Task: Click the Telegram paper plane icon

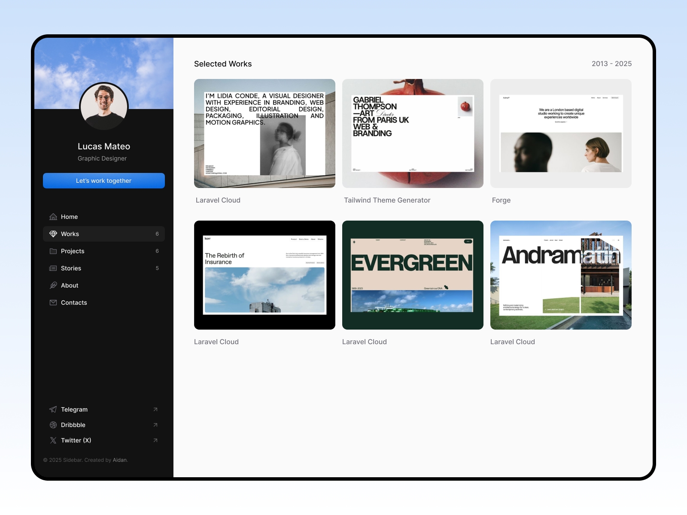Action: click(53, 409)
